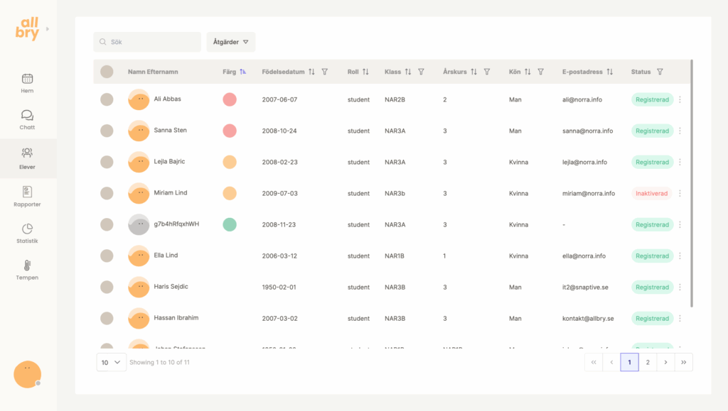Expand sidebar with arrow beside allbry logo
Screen dimensions: 728x411
coord(48,29)
